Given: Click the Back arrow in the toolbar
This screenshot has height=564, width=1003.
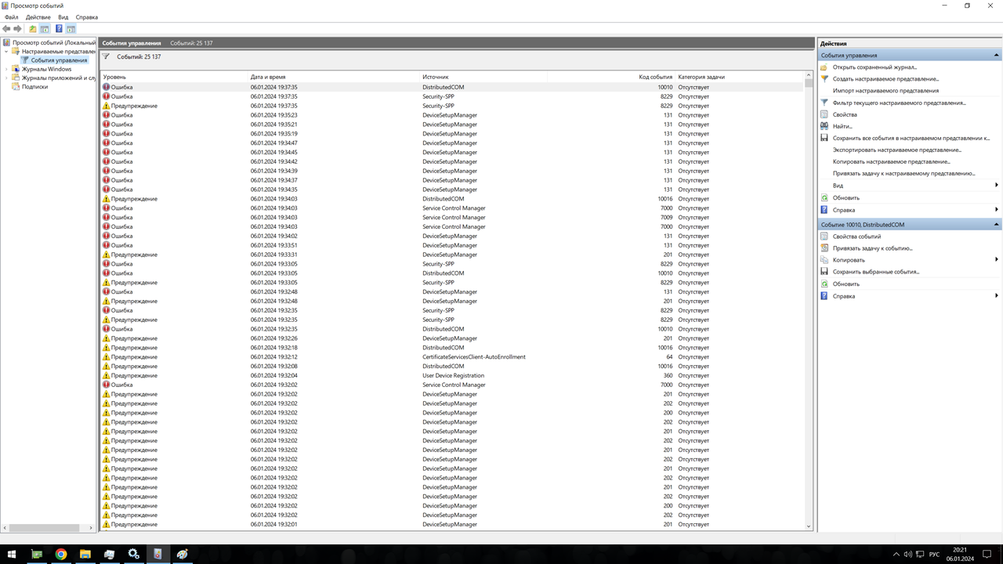Looking at the screenshot, I should (x=7, y=29).
